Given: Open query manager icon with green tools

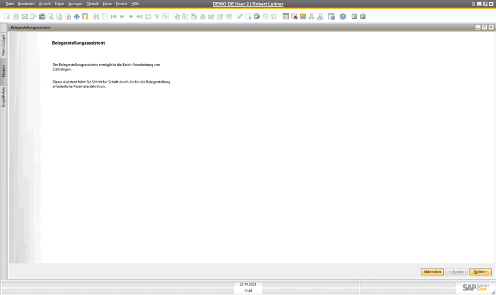Looking at the screenshot, I should pos(257,17).
